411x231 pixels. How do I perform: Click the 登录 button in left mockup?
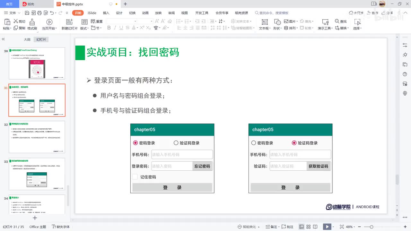tap(172, 187)
